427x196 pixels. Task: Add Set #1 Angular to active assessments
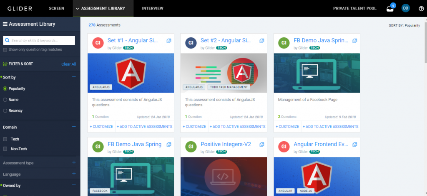[x=145, y=127]
